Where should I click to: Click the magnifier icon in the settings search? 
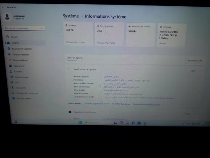click(x=42, y=29)
